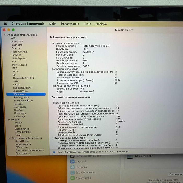This screenshot has width=183, height=183.
Task: Select Bluetooth in the sidebar
Action: 17,45
